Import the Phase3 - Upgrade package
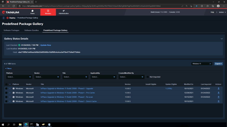This screenshot has width=227, height=127. tap(218, 88)
